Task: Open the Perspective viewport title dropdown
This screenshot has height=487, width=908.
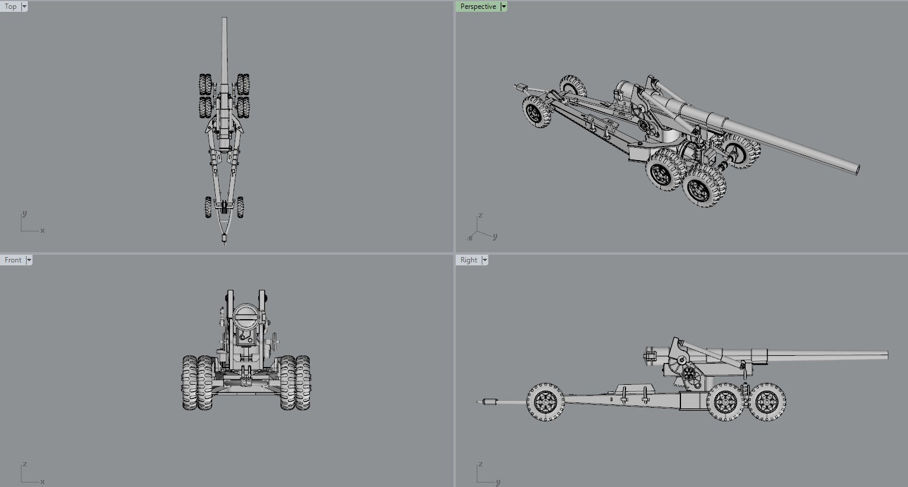Action: coord(503,6)
